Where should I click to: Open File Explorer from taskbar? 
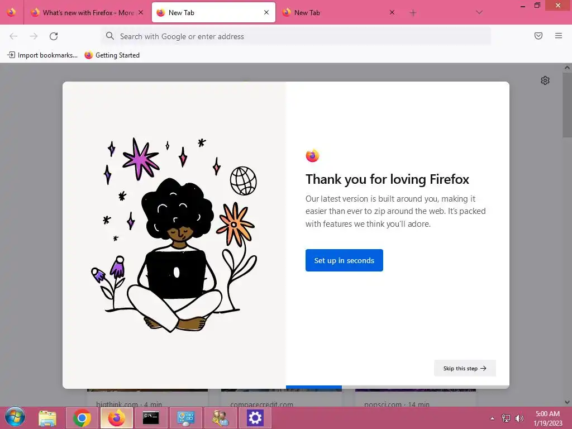coord(47,418)
